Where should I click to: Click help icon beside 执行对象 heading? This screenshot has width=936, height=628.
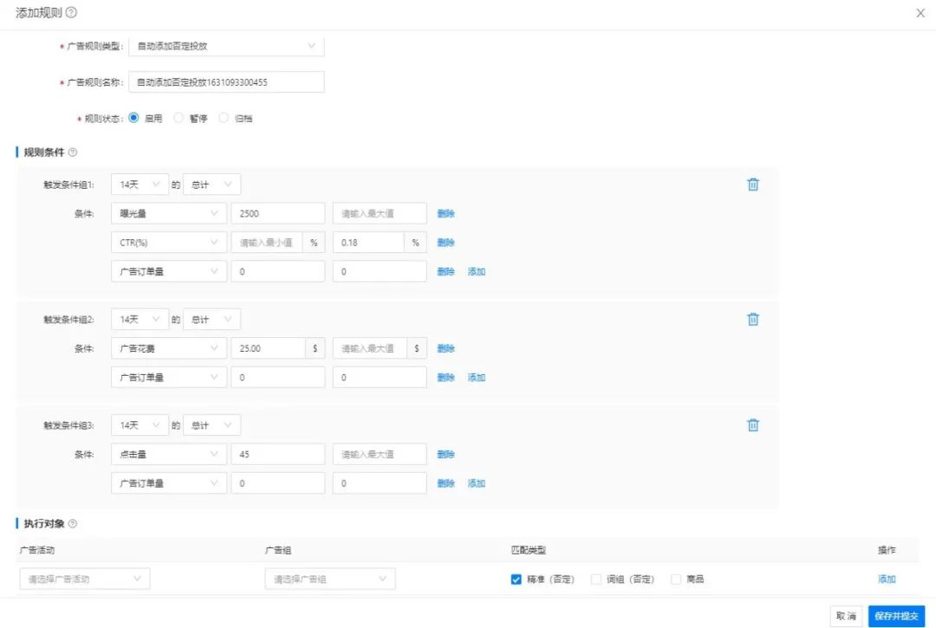[72, 523]
